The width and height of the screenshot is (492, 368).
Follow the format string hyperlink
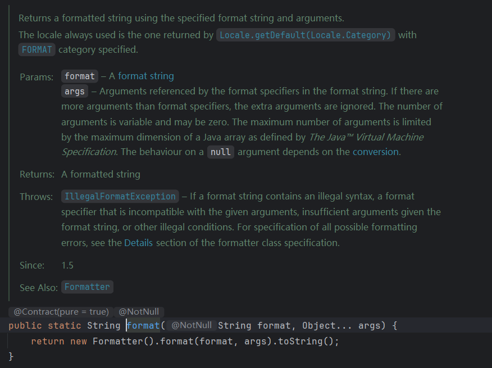click(145, 76)
